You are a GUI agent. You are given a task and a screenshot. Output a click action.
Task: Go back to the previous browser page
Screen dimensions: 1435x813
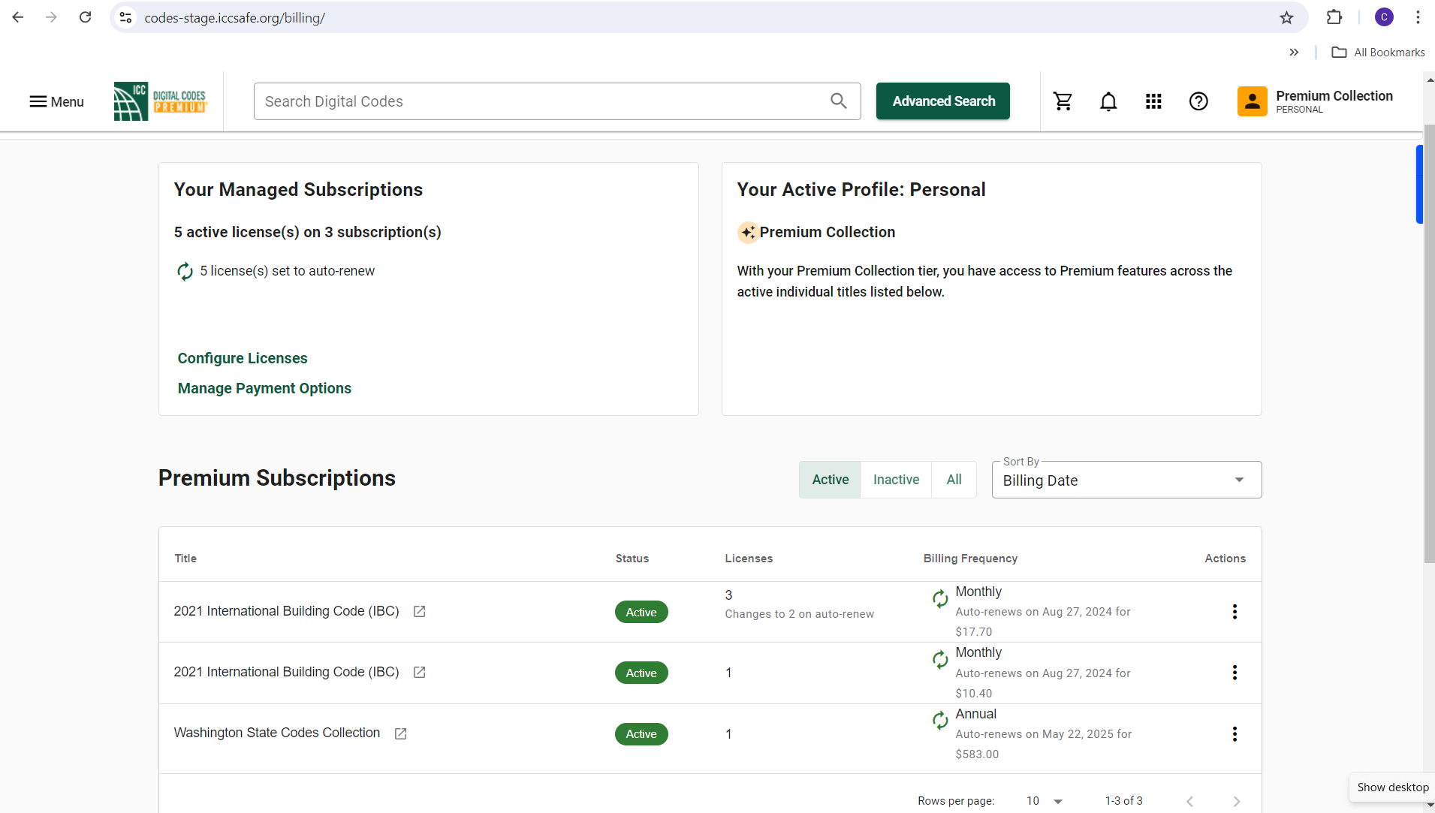pyautogui.click(x=18, y=17)
